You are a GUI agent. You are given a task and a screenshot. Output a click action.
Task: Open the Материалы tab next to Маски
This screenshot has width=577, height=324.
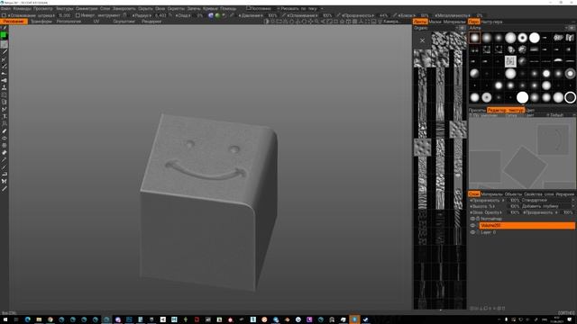click(454, 22)
